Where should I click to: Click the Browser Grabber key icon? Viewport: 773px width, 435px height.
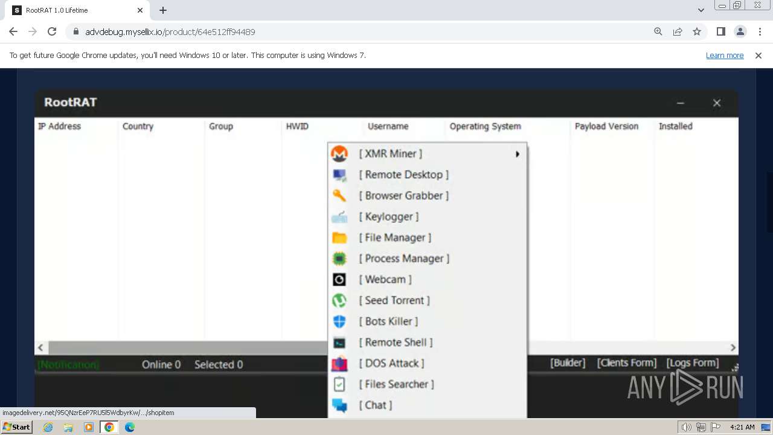point(339,196)
